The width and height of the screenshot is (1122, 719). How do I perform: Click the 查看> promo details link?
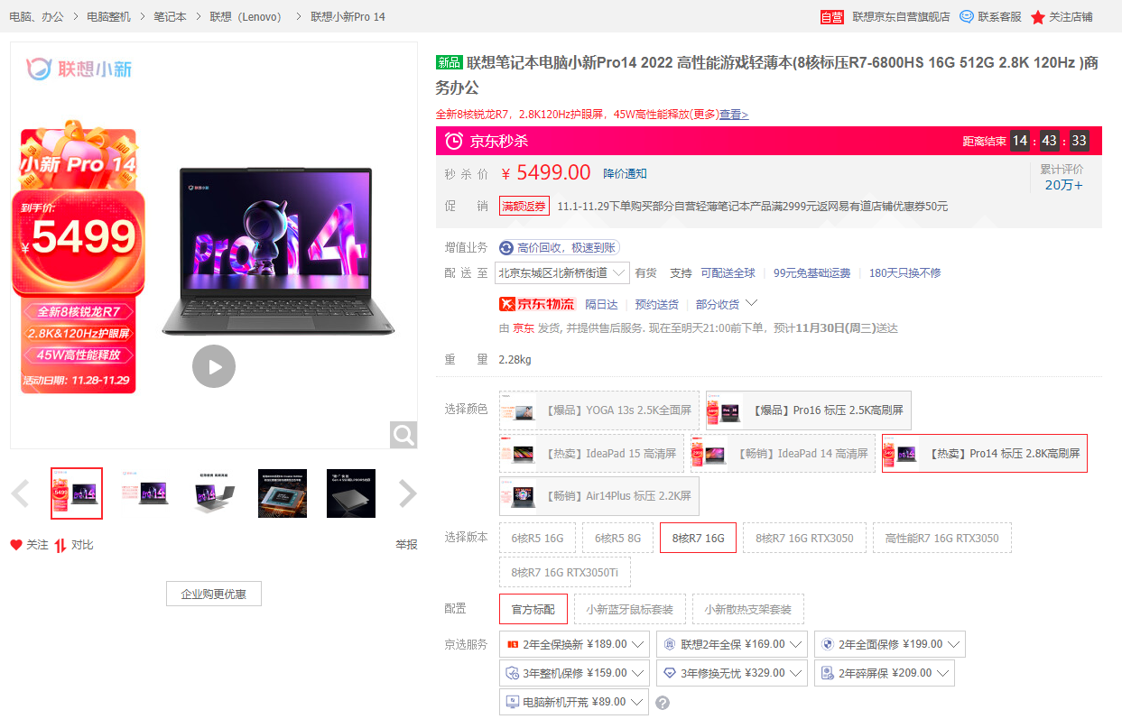point(734,115)
